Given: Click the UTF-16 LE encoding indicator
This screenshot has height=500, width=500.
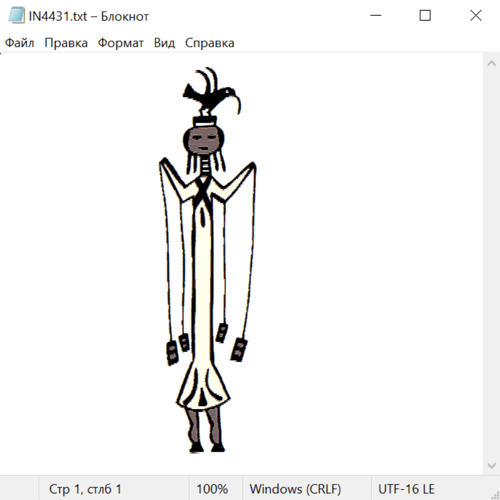Looking at the screenshot, I should pyautogui.click(x=406, y=489).
